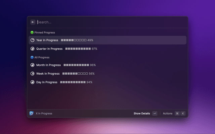This screenshot has width=215, height=134.
Task: Open the Actions menu
Action: (x=167, y=114)
